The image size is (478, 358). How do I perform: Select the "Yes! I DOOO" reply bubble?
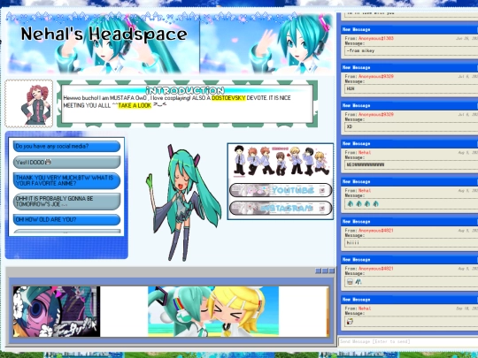[66, 163]
